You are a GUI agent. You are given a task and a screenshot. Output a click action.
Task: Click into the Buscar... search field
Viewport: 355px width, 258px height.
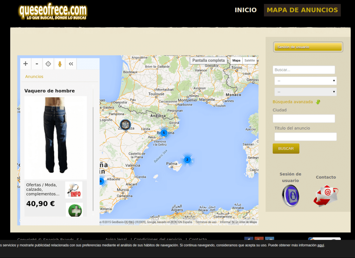(304, 70)
